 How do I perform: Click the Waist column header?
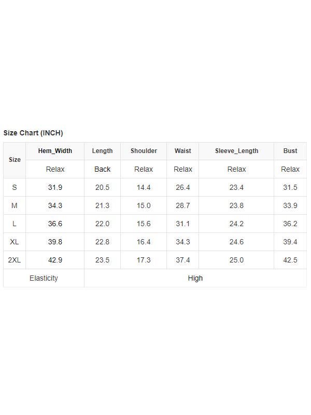coord(182,151)
